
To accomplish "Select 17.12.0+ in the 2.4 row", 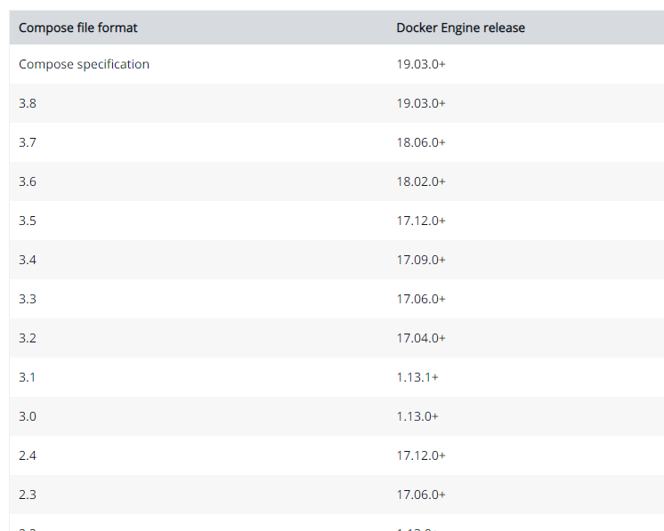I will [420, 455].
